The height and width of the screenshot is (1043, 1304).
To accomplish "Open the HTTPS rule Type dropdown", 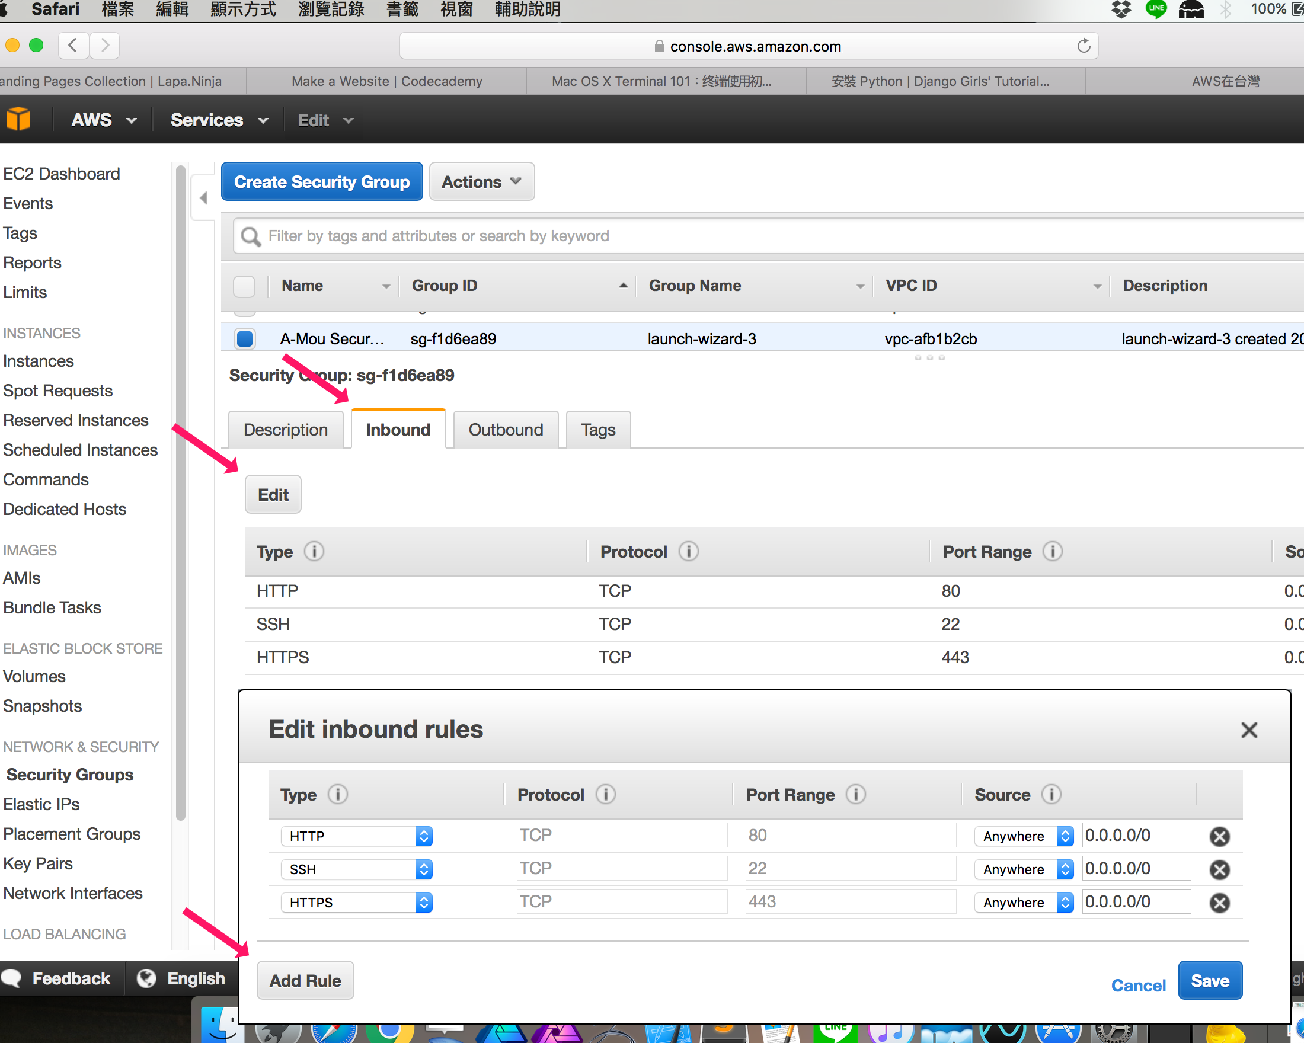I will (x=356, y=903).
